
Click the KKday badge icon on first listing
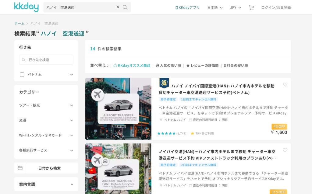[x=164, y=83]
